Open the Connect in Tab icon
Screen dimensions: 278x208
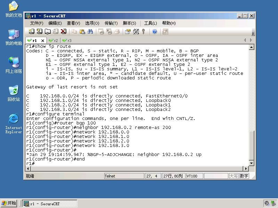click(48, 32)
